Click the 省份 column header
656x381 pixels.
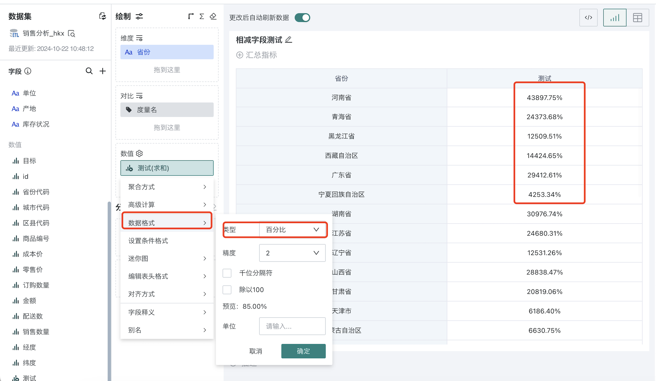pos(341,78)
